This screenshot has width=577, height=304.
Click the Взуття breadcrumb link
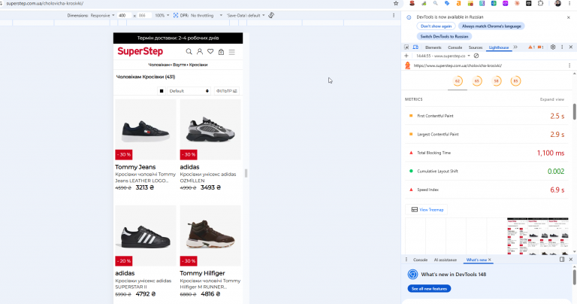pyautogui.click(x=180, y=65)
